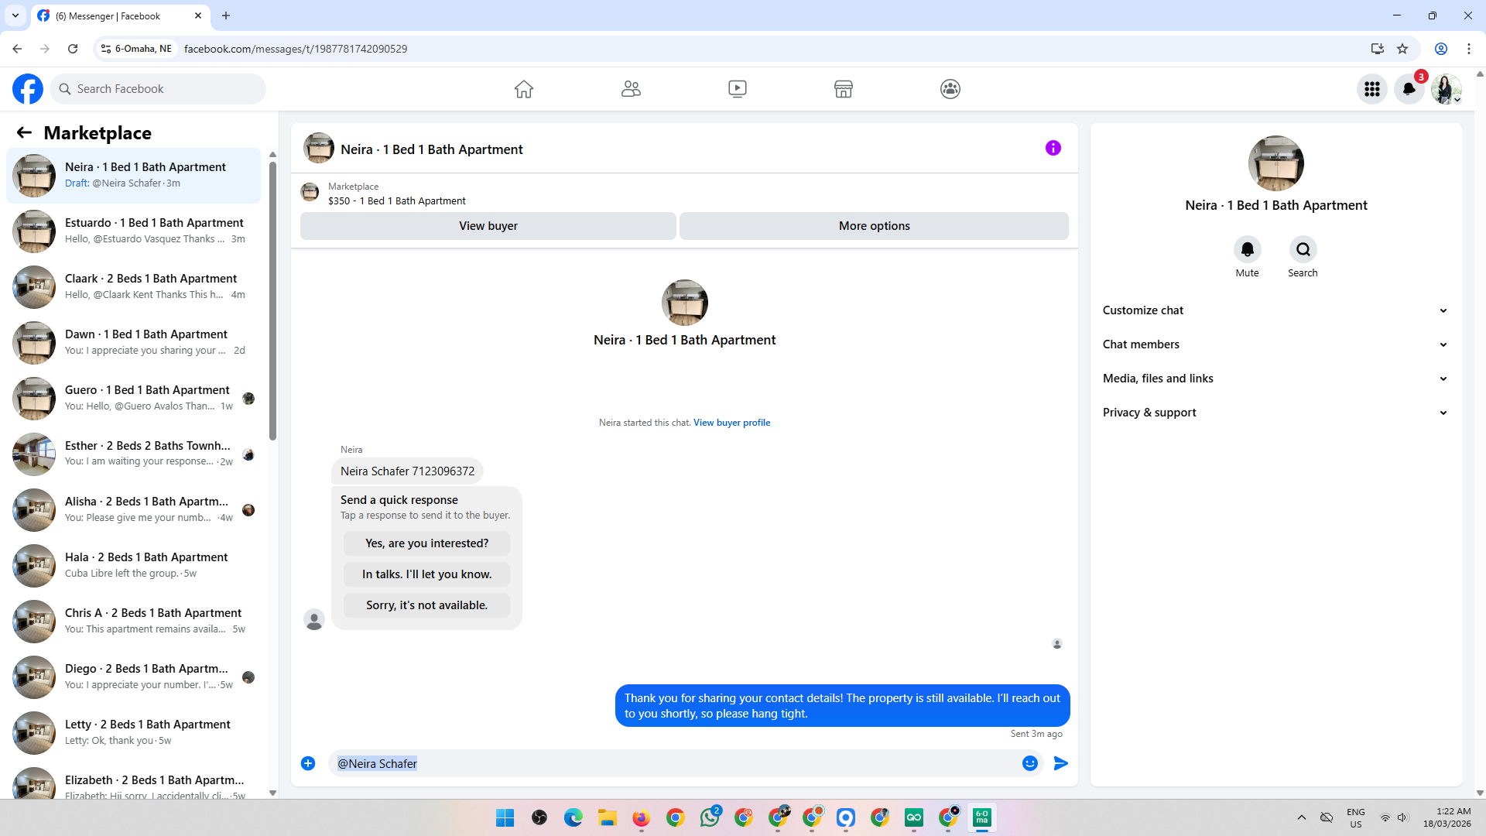Open the Windows Start menu
The image size is (1486, 836).
(x=505, y=817)
